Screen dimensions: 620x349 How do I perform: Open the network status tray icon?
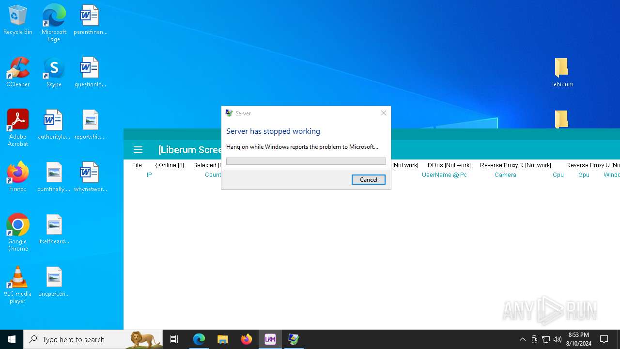point(546,339)
